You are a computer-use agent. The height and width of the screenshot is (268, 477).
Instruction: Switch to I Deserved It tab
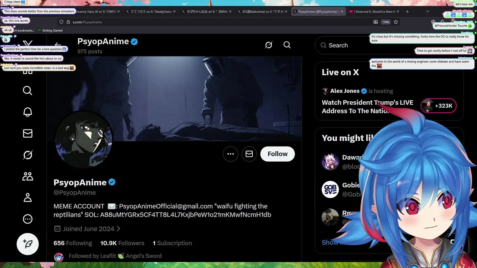click(374, 12)
